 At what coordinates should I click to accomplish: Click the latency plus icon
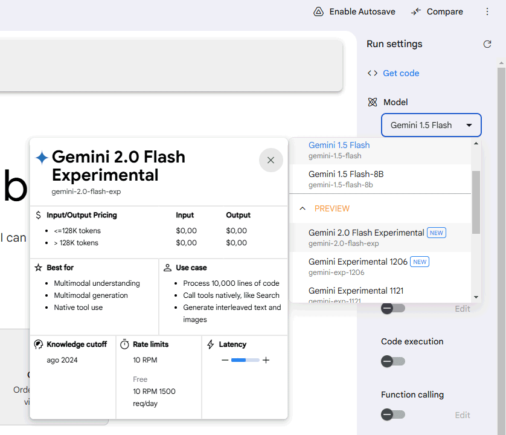point(266,360)
